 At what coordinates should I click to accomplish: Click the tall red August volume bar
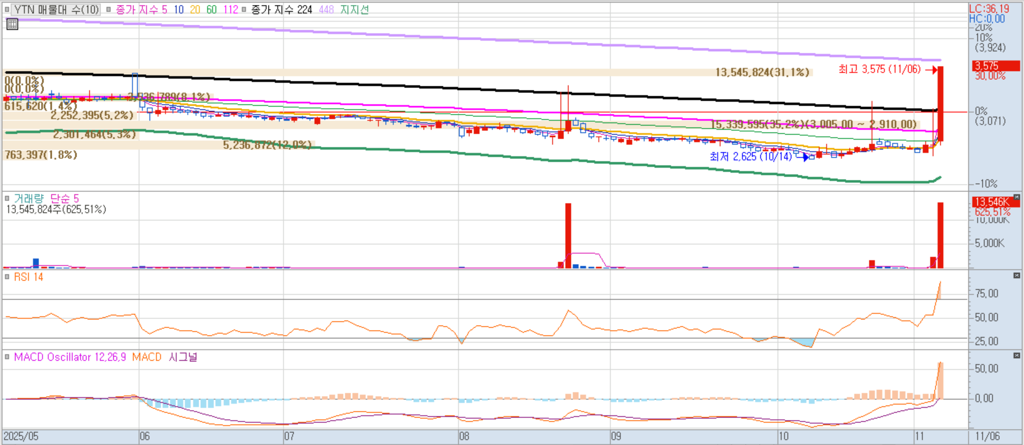coord(568,235)
